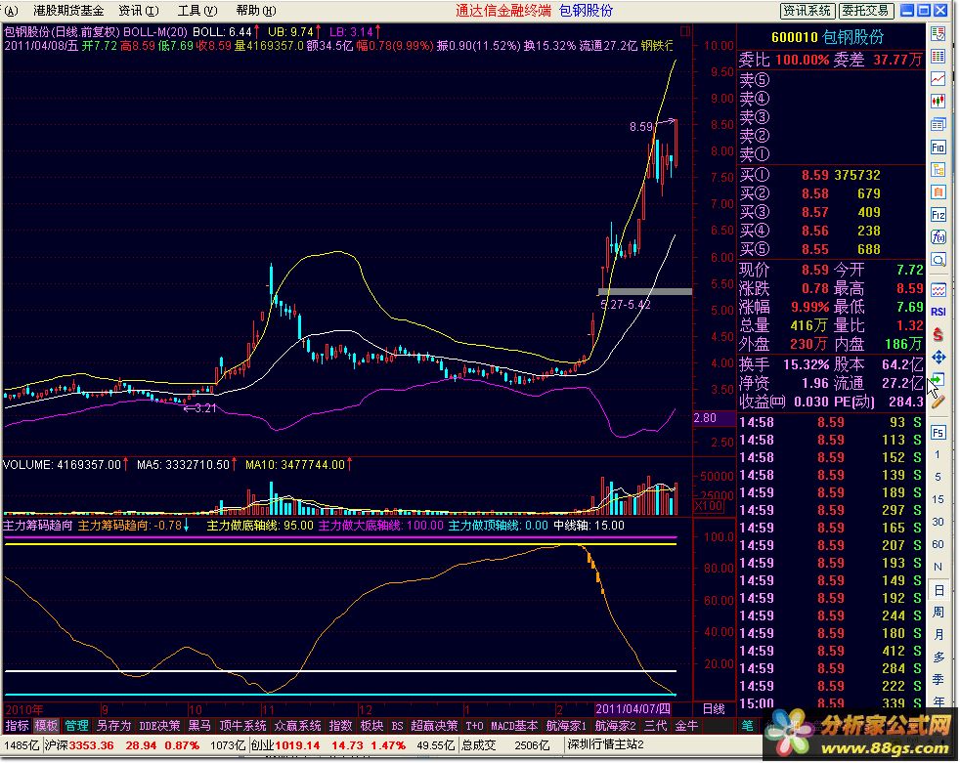
Task: Click the 深圳行情主站2 status entry
Action: pyautogui.click(x=605, y=744)
